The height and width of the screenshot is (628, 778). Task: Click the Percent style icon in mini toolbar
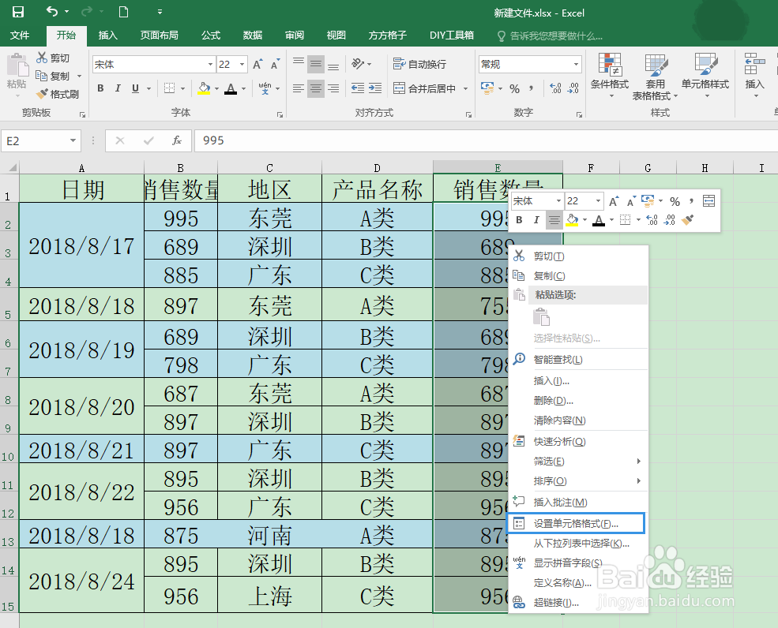pos(675,201)
